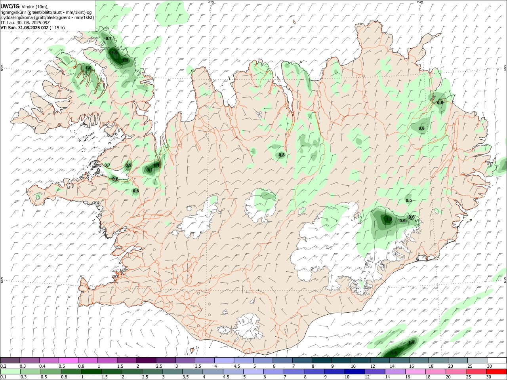The width and height of the screenshot is (507, 380).
Task: Click the 1.5 map value offshore in the southeast
Action: [x=394, y=352]
